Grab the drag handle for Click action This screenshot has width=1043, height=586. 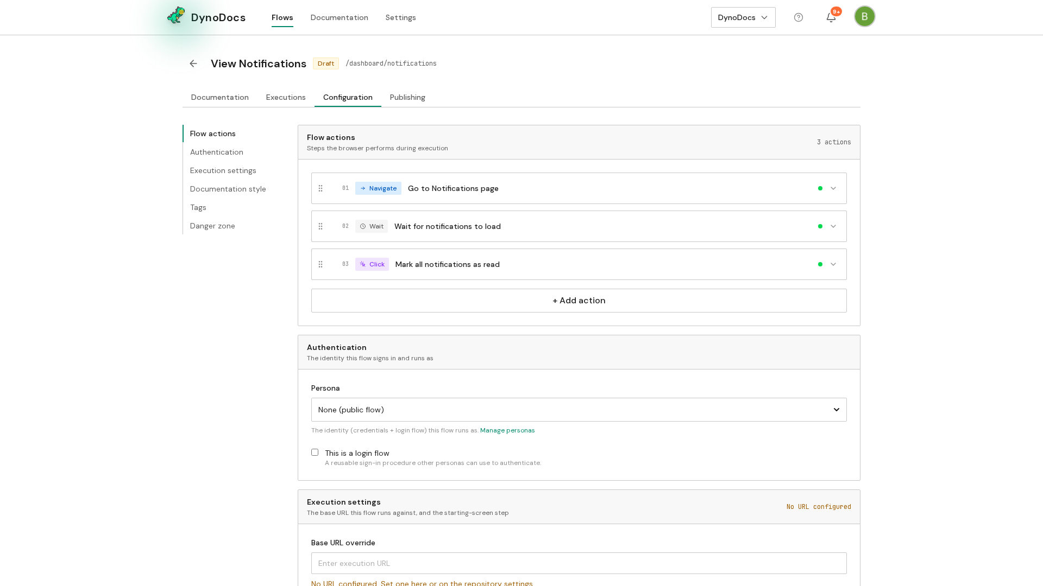(x=321, y=264)
